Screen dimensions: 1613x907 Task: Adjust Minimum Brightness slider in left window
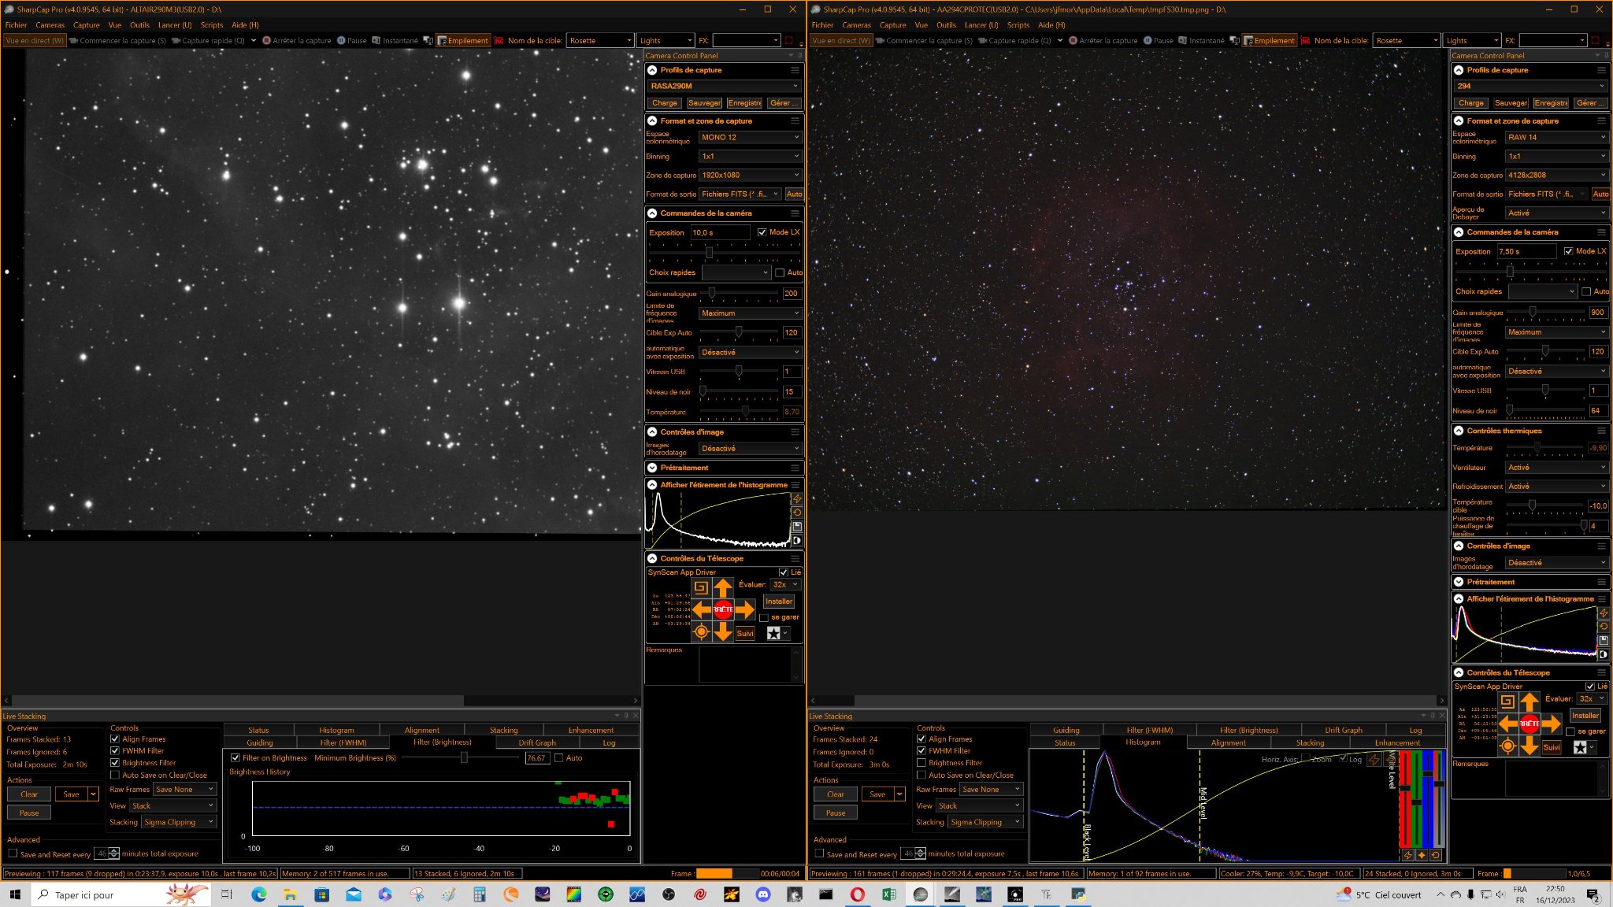click(463, 758)
